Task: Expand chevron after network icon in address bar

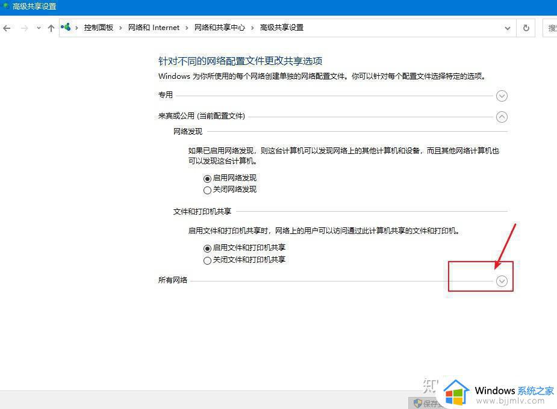Action: pos(76,28)
